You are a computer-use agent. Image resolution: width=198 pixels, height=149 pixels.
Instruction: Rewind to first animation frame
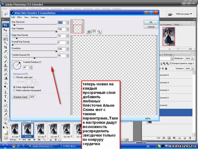pyautogui.click(x=24, y=140)
